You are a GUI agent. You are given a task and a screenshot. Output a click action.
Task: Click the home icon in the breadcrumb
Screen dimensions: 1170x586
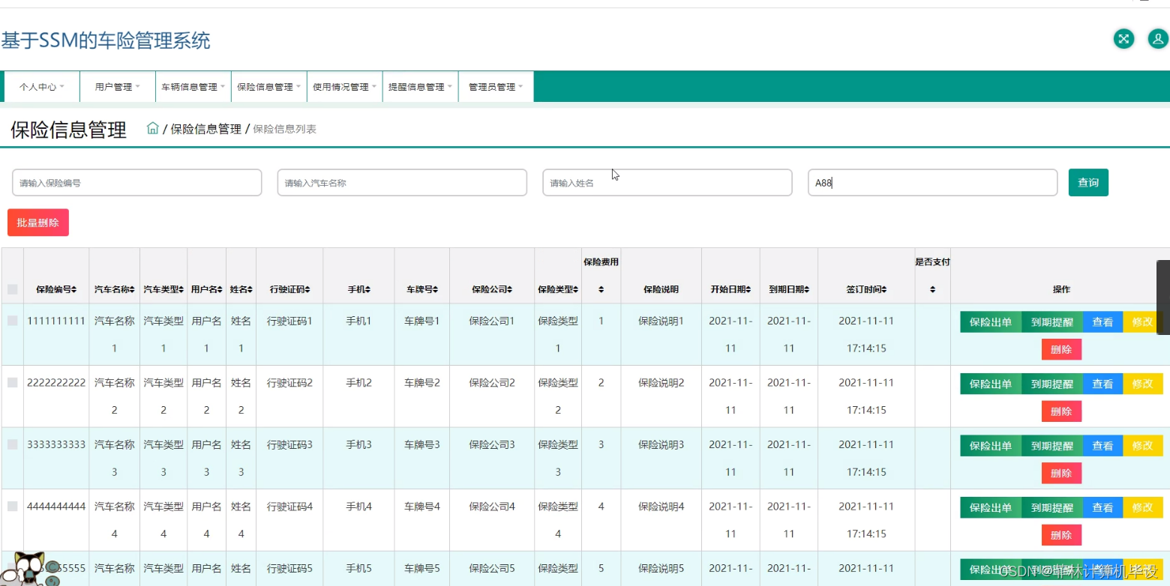coord(152,127)
